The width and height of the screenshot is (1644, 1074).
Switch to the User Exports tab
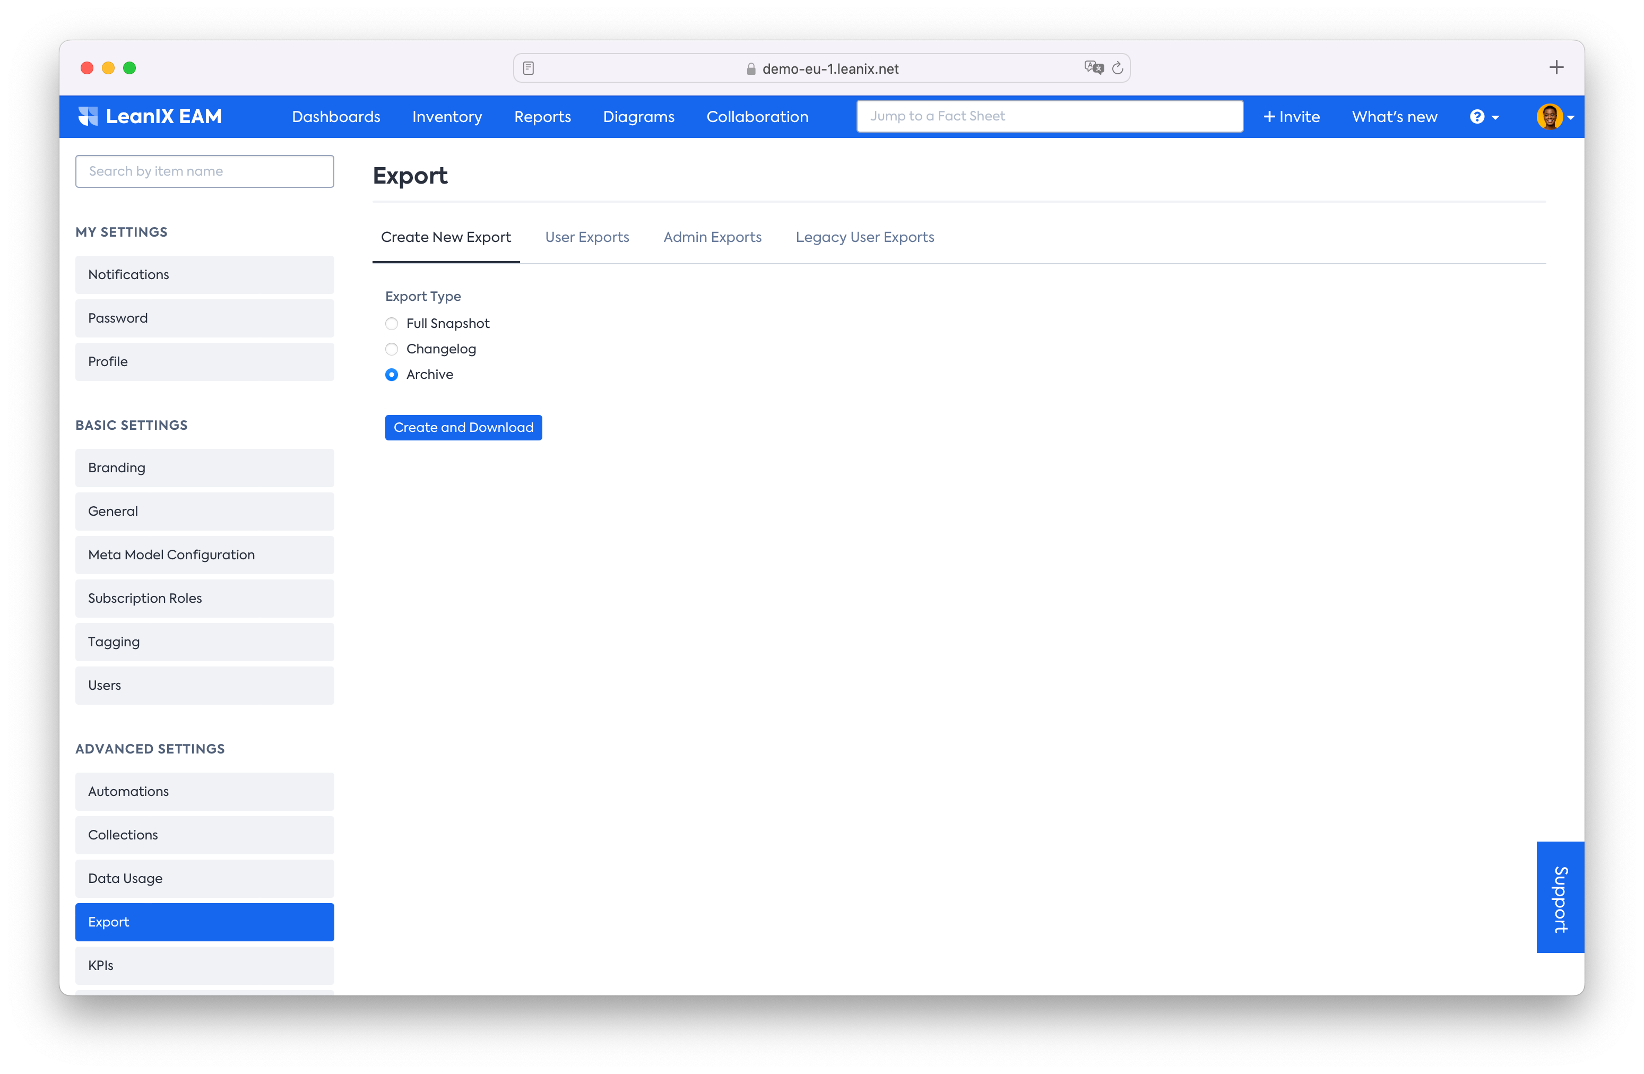click(x=587, y=237)
